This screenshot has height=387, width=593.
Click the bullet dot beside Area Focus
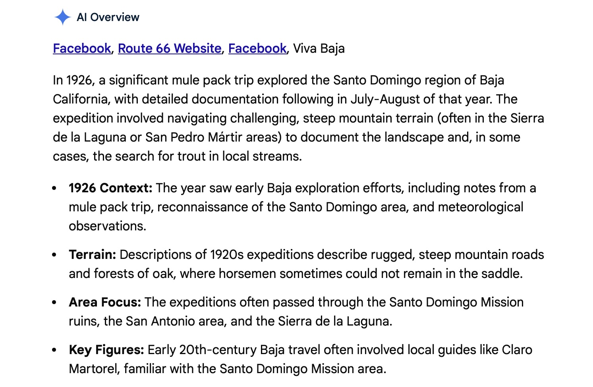(54, 303)
